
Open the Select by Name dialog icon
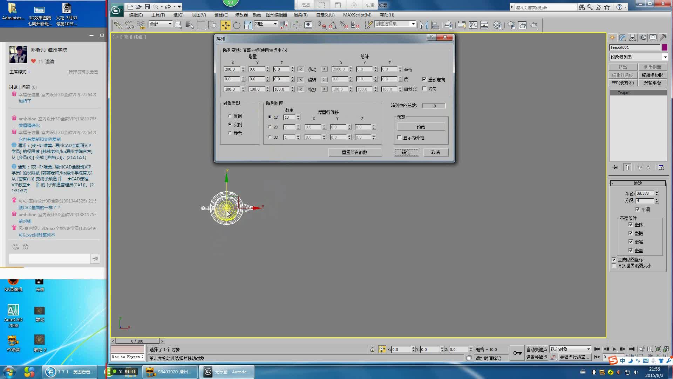(x=190, y=25)
